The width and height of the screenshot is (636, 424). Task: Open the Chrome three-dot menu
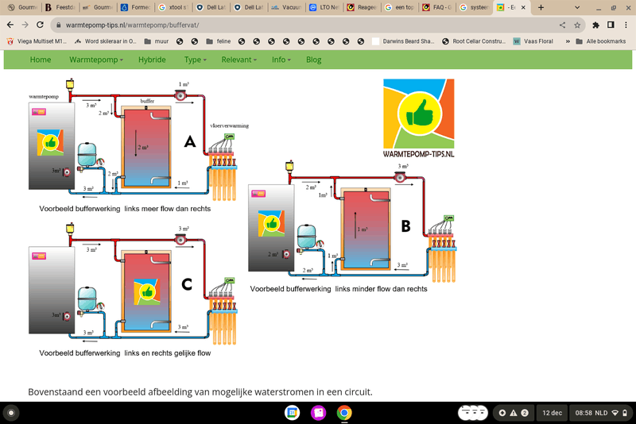pos(626,25)
